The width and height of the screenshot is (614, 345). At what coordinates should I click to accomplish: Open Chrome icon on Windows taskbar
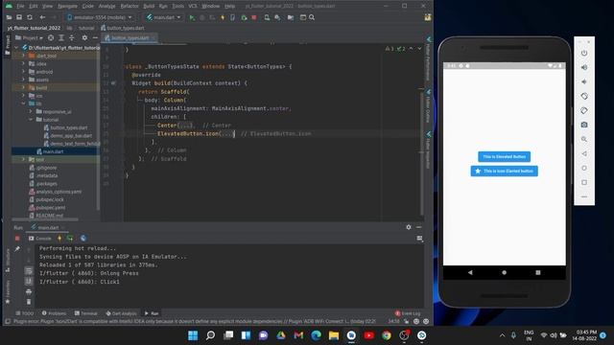pos(387,335)
